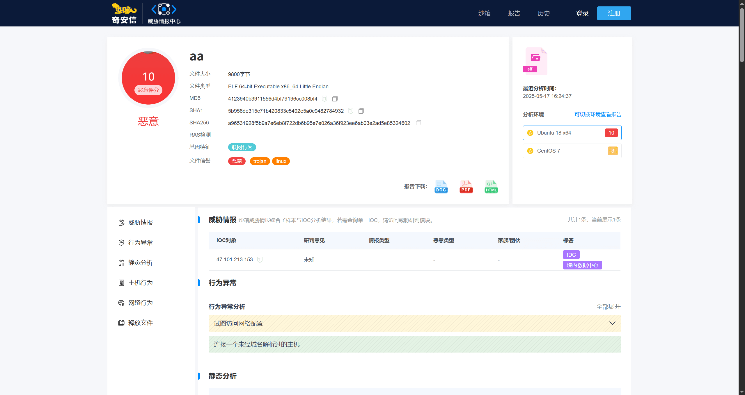Expand the 试图访问网络配置 chevron
Viewport: 745px width, 395px height.
[x=612, y=323]
